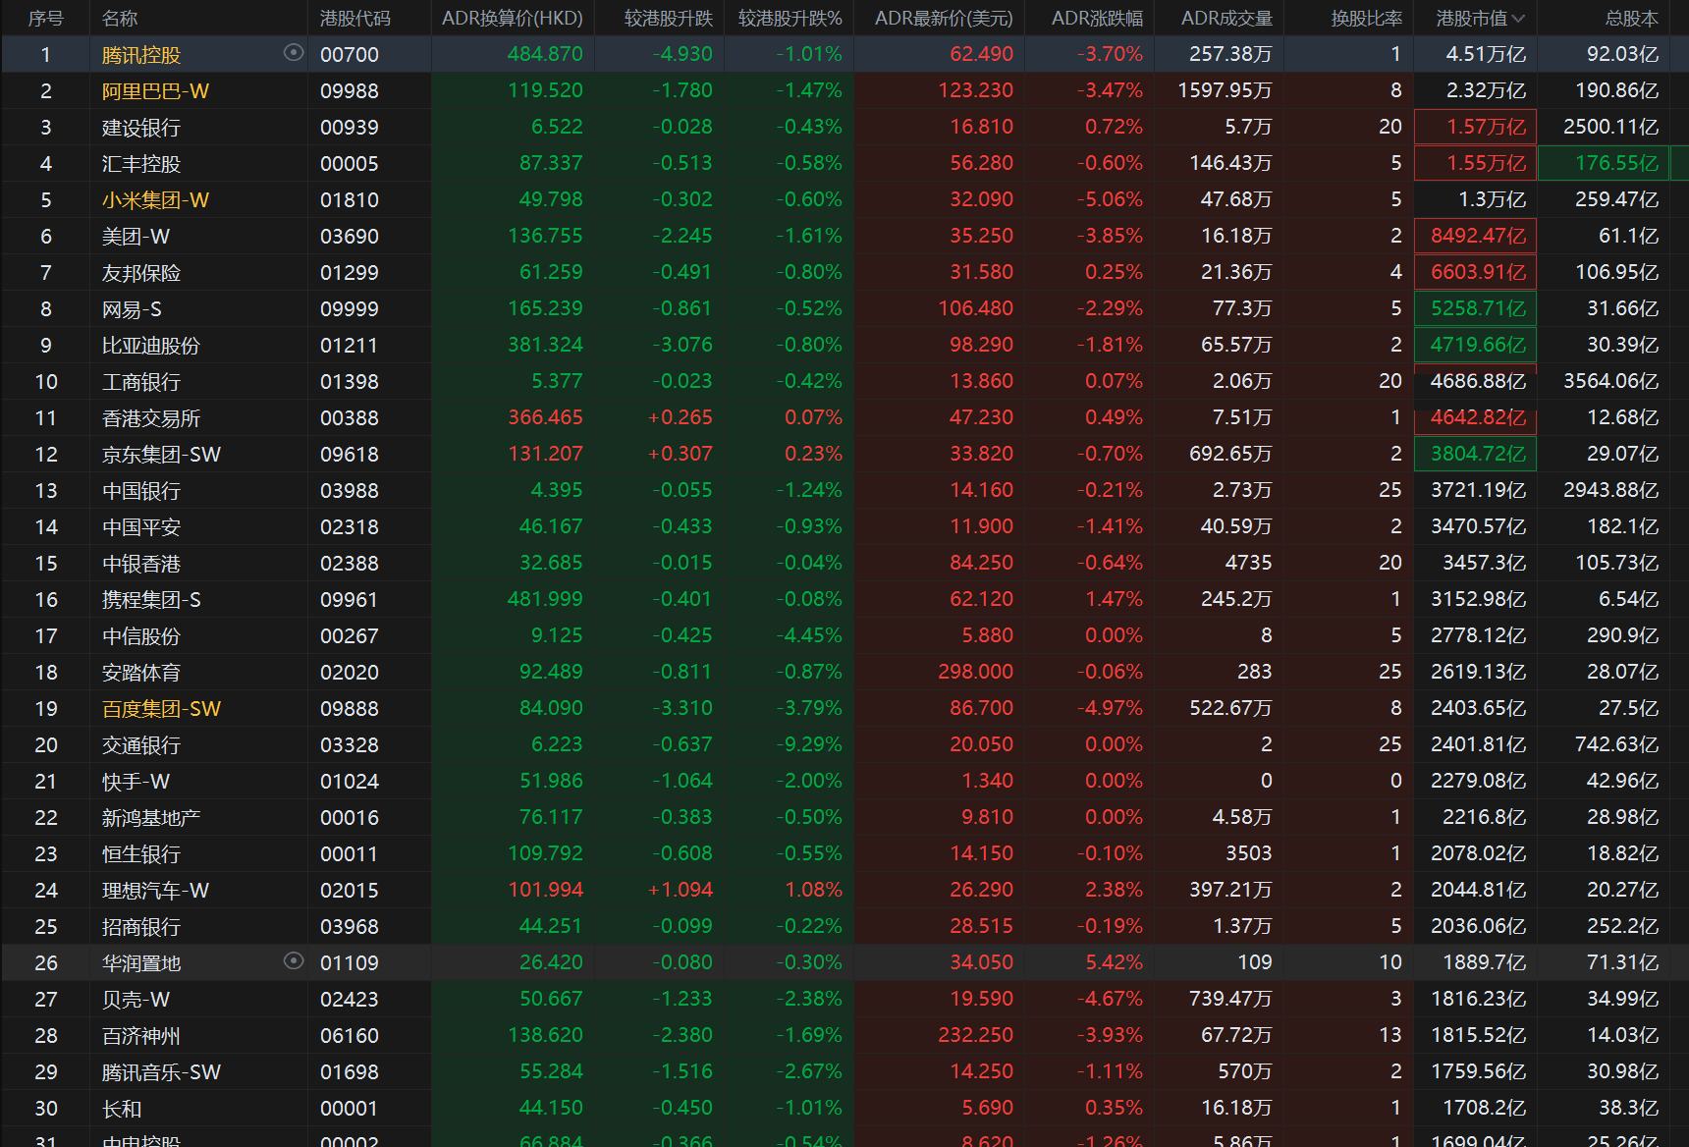This screenshot has width=1689, height=1147.
Task: Click highlighted market cap 5258.71亿
Action: (1475, 308)
